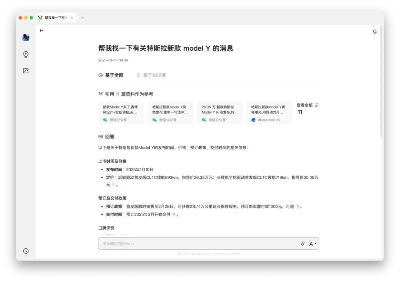Click citation marker after 3月开始交付
This screenshot has height=282, width=400.
coord(174,214)
